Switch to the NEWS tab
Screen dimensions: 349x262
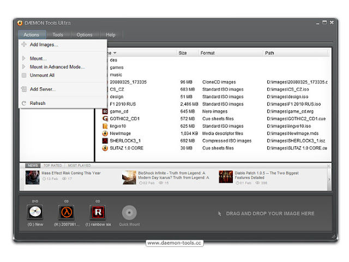pos(33,165)
